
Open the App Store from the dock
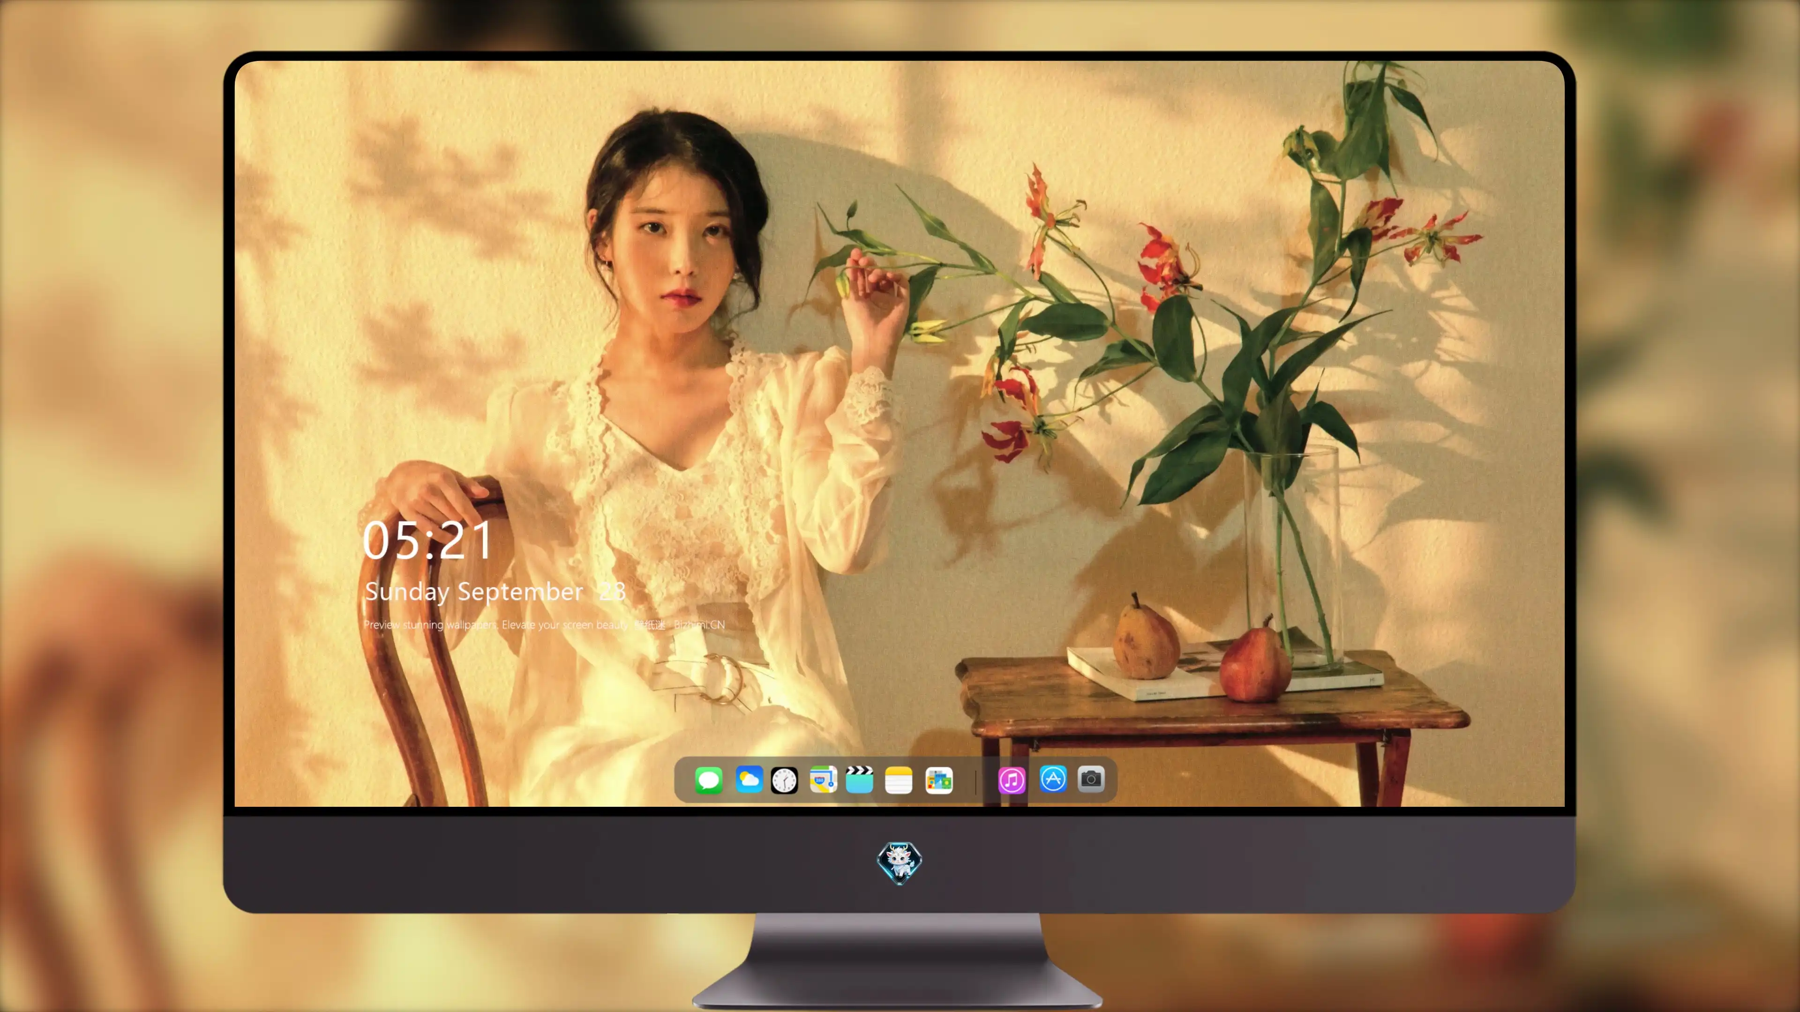pos(1053,779)
